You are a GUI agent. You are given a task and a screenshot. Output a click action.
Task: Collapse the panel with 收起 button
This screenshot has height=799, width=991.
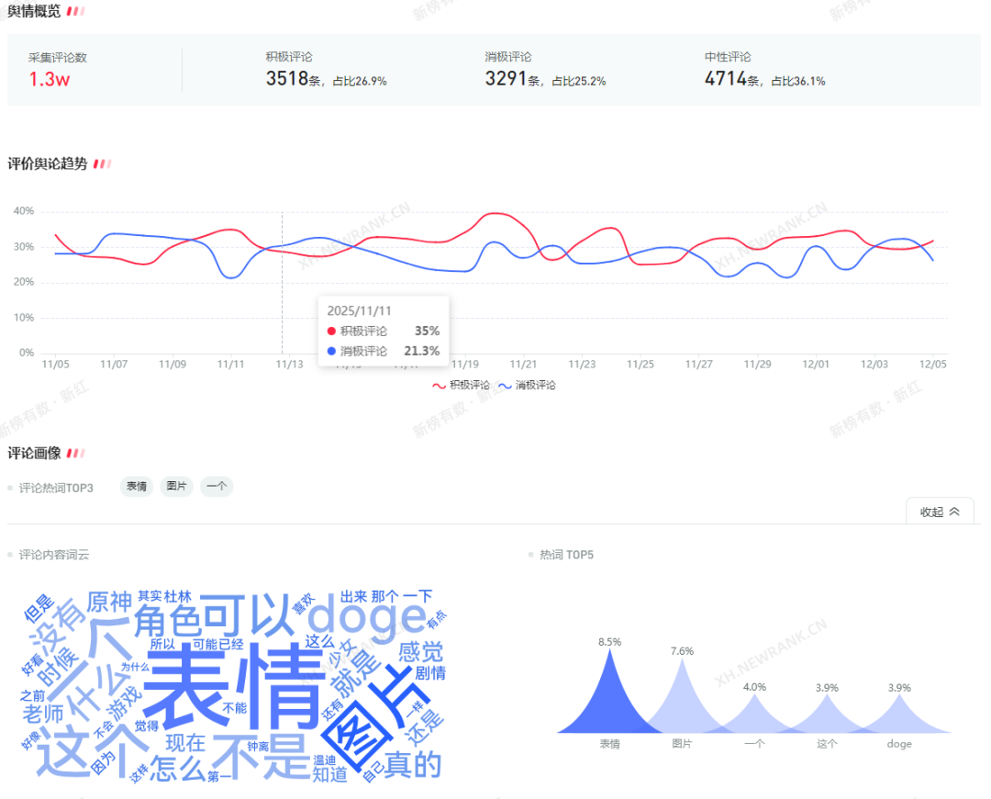[x=940, y=512]
